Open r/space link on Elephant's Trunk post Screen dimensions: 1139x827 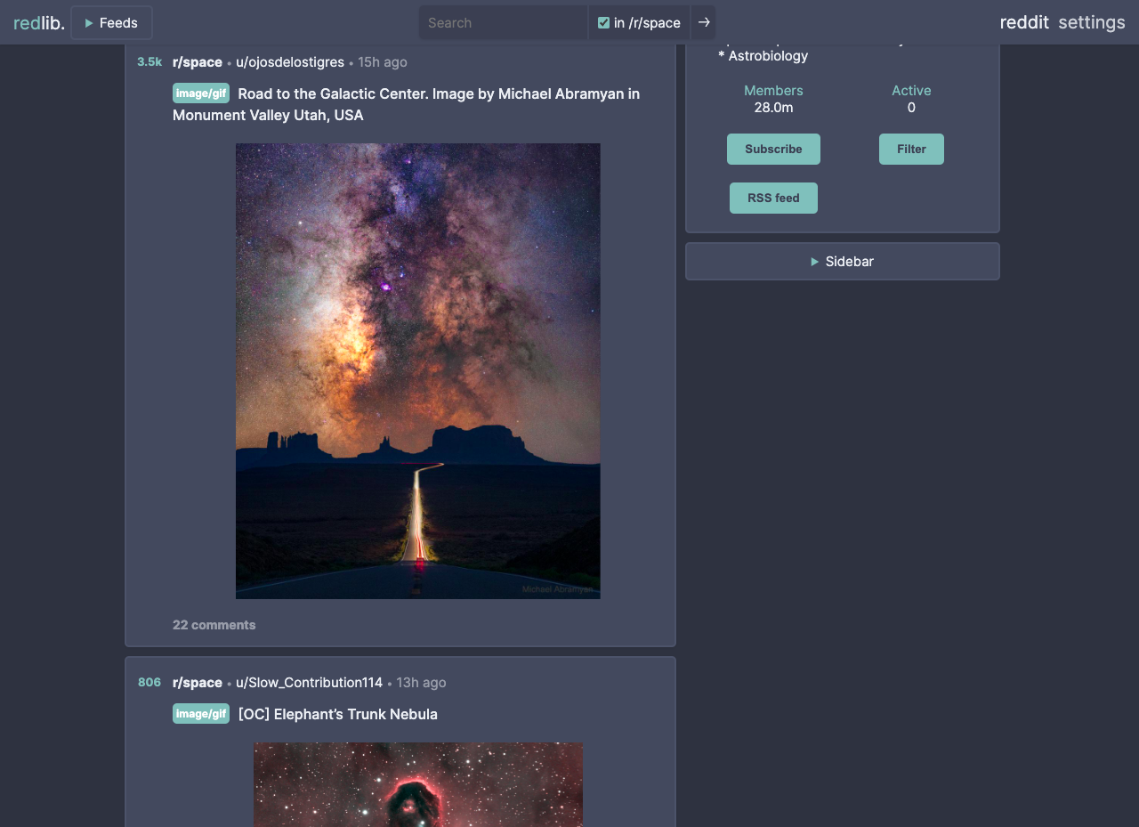(198, 683)
